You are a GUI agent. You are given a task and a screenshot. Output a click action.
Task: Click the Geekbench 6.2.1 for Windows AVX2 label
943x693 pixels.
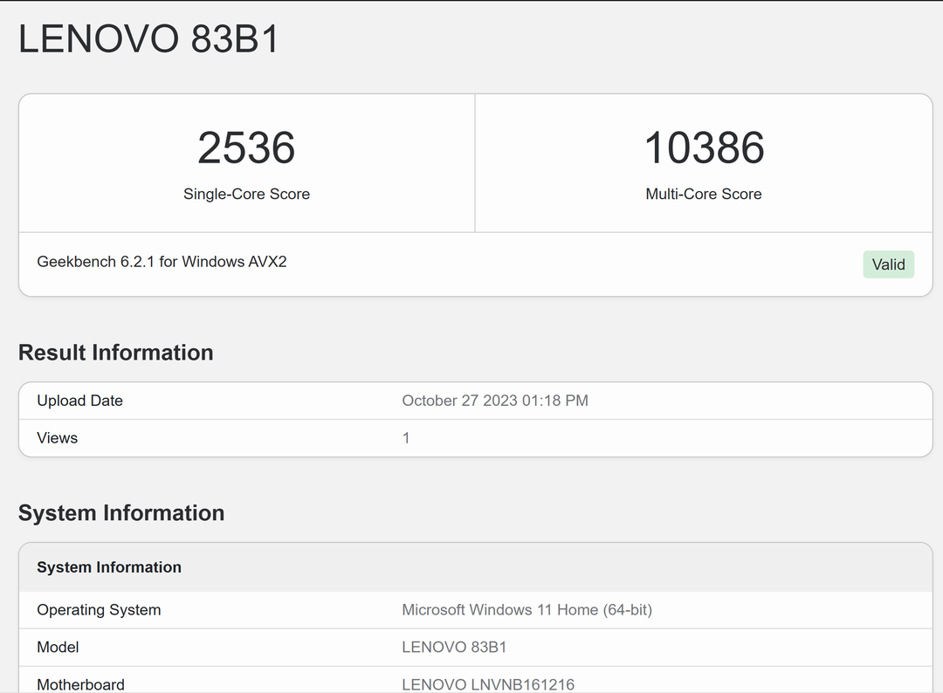pos(162,261)
